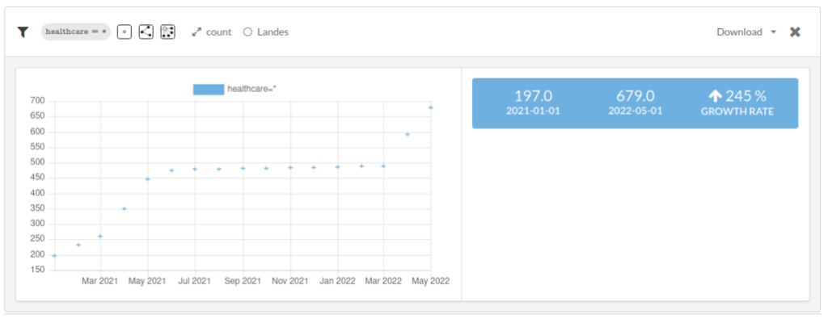Toggle the healthcare=* legend color box
This screenshot has width=828, height=323.
tap(209, 89)
